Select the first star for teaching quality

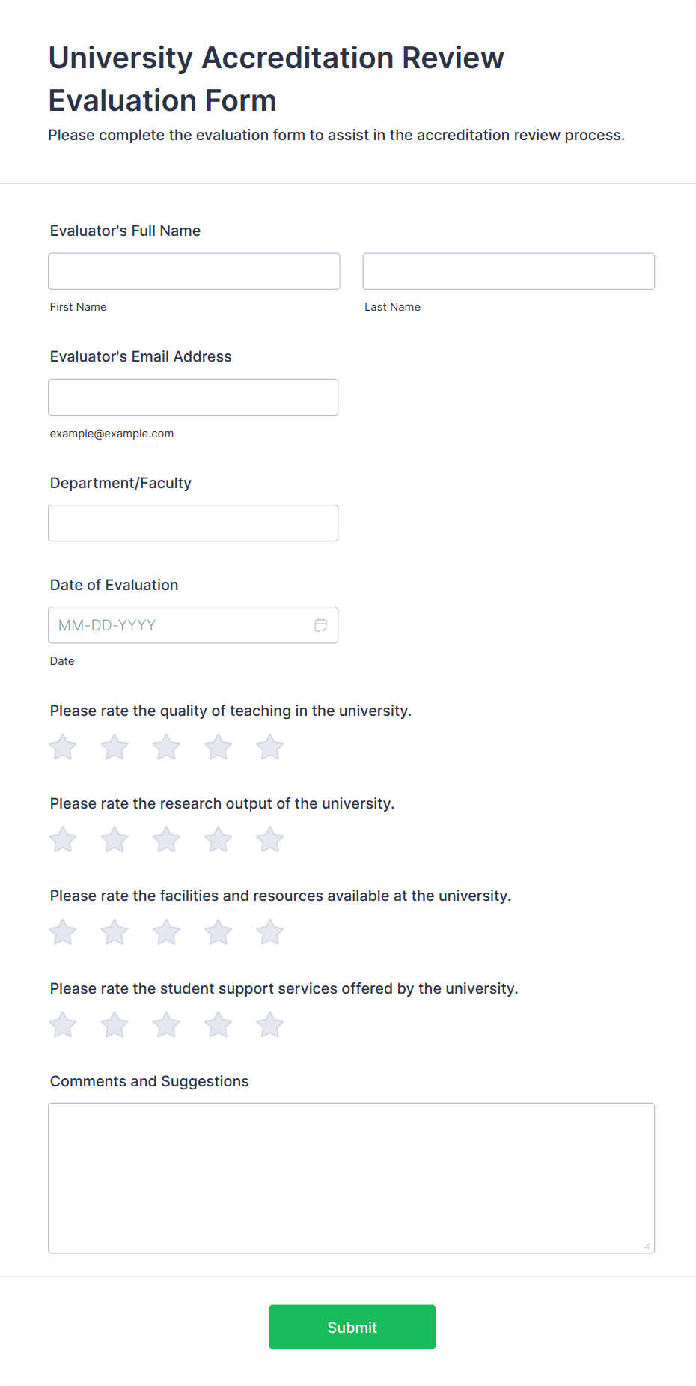pos(62,747)
